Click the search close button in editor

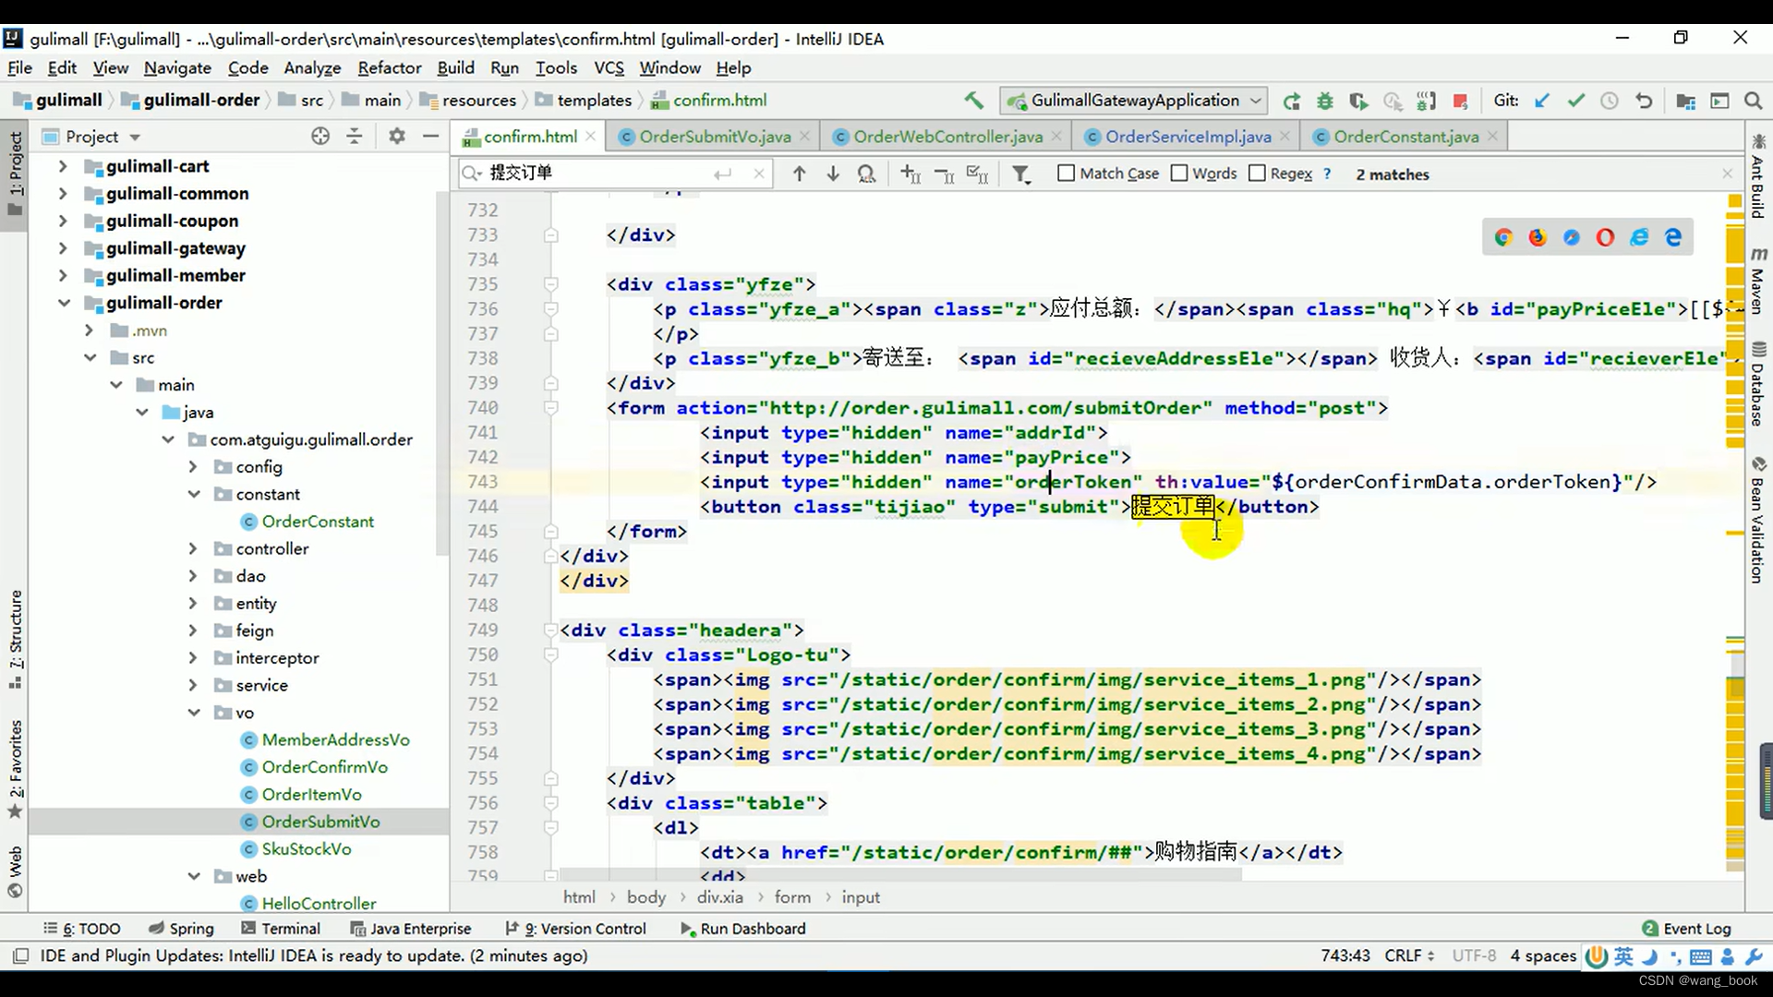pyautogui.click(x=759, y=173)
